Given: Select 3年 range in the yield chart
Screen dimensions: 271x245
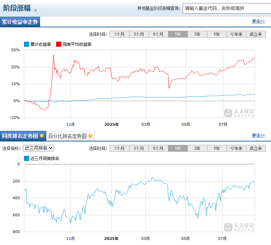Looking at the screenshot, I should [197, 34].
